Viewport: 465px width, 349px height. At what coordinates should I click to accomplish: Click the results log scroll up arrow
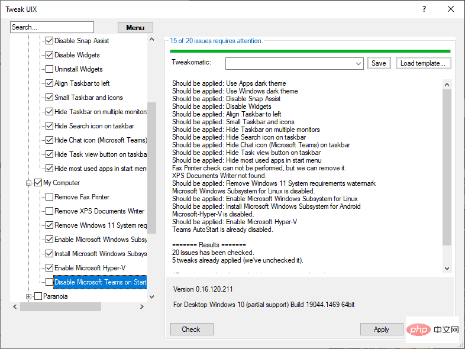447,85
